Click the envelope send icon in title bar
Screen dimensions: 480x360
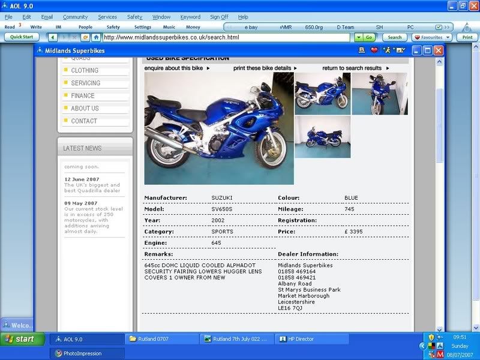click(400, 50)
